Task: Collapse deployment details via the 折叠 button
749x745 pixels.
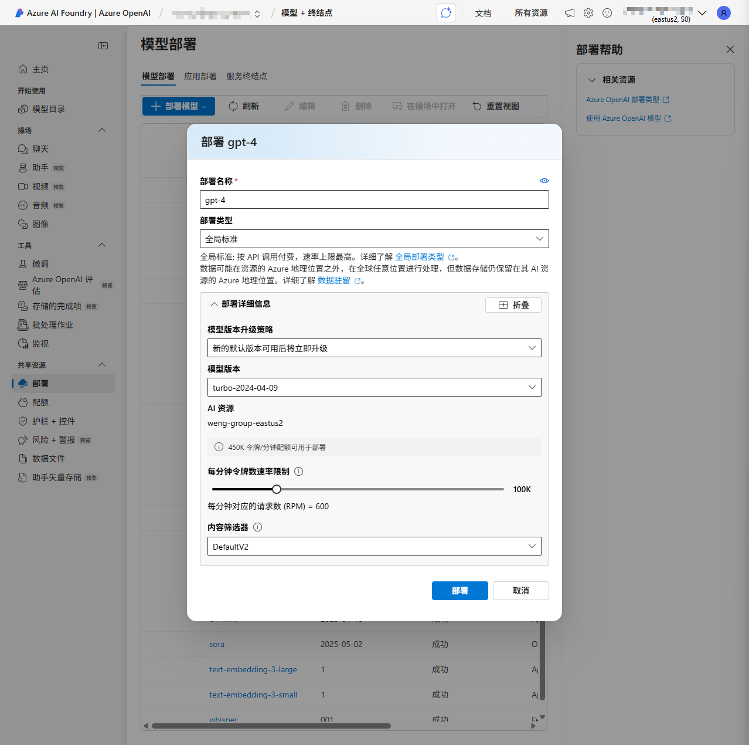Action: coord(513,304)
